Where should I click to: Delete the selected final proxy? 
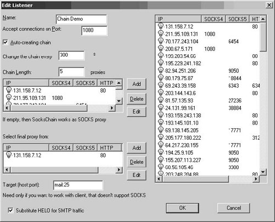point(136,162)
